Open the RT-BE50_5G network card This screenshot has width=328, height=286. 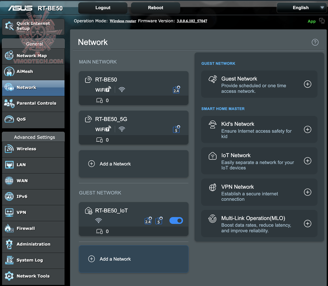133,127
